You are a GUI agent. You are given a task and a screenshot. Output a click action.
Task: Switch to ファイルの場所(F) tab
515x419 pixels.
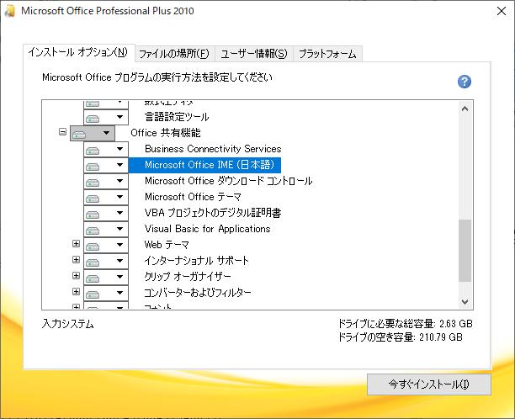pos(174,54)
